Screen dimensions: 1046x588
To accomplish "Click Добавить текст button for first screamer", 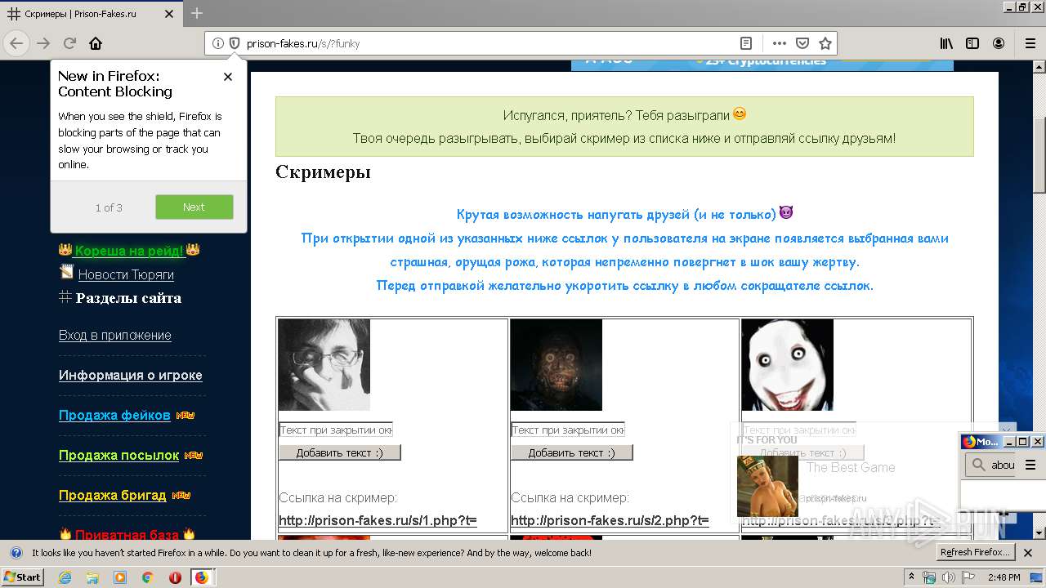I will pyautogui.click(x=340, y=452).
